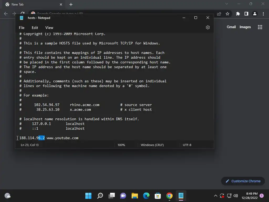Click the 100% zoom level in status bar
The width and height of the screenshot is (269, 202).
coord(121,145)
